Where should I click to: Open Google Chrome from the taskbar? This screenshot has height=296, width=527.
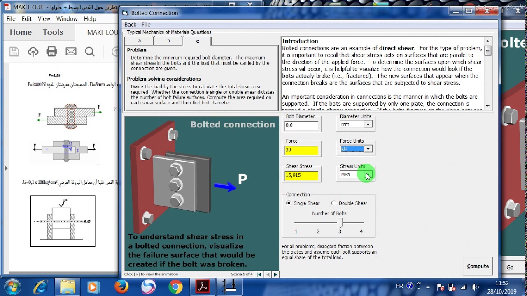pyautogui.click(x=175, y=287)
